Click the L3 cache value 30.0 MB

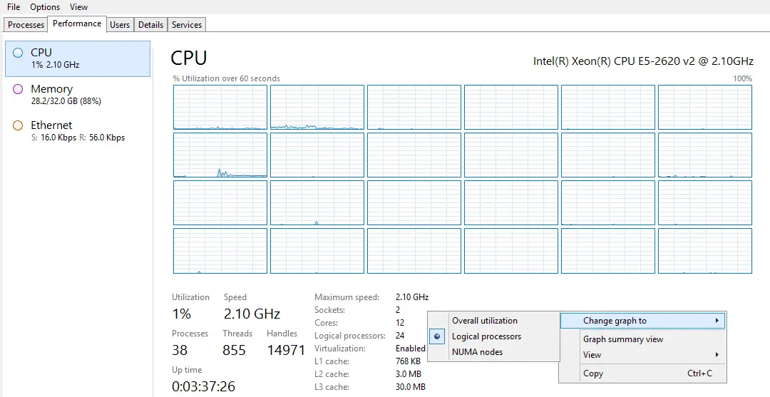coord(411,387)
